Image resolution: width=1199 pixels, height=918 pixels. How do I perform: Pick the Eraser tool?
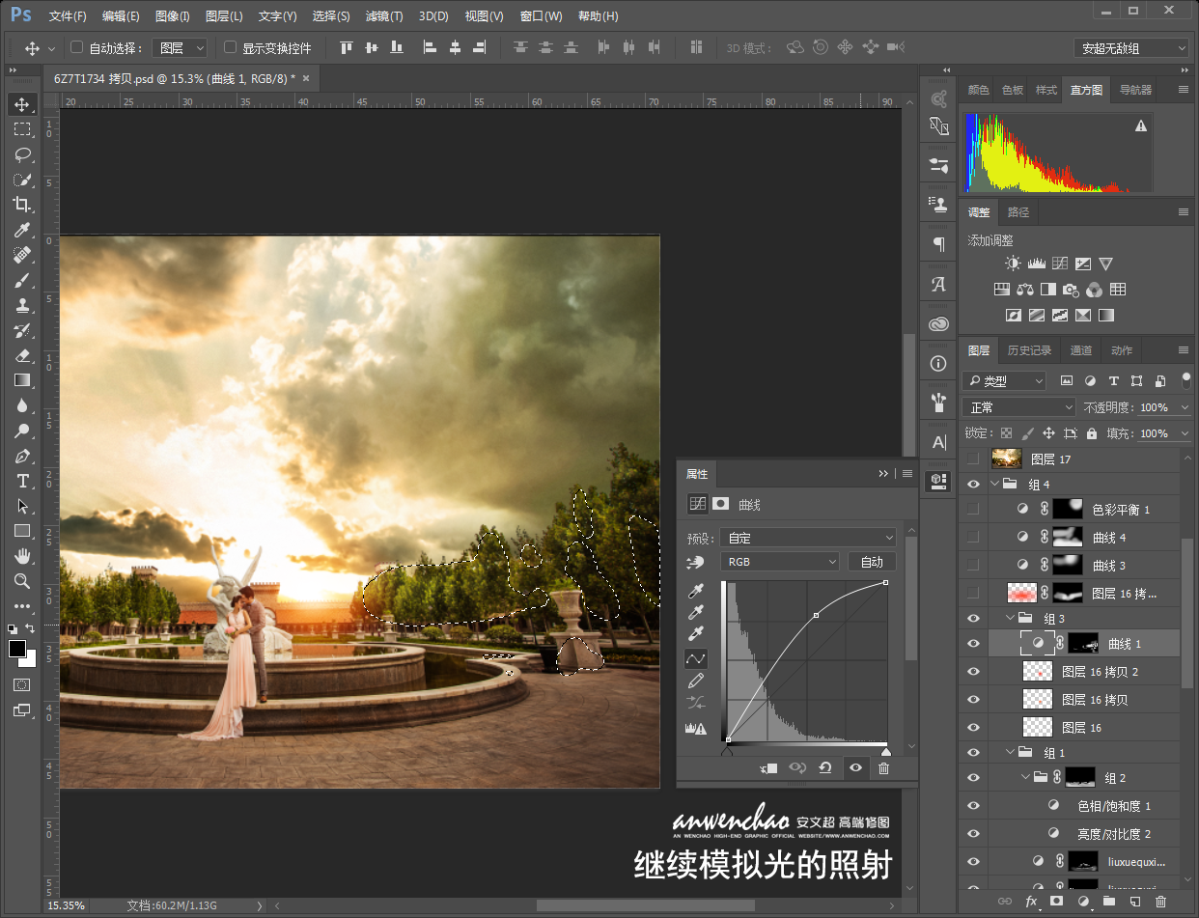point(22,355)
